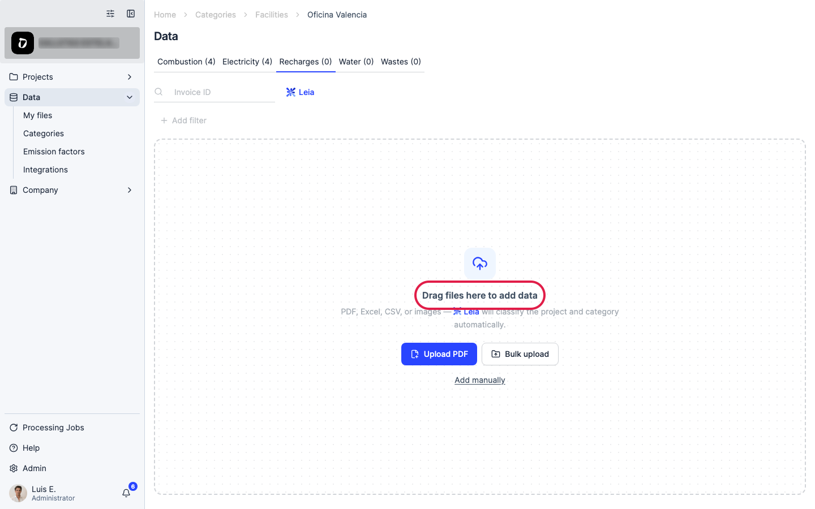This screenshot has height=509, width=815.
Task: Click the Admin gear icon
Action: click(14, 468)
